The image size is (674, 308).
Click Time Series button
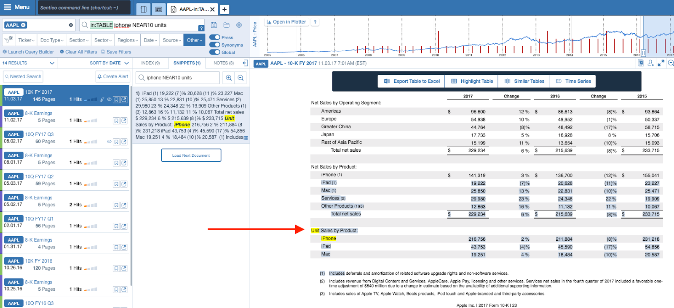pyautogui.click(x=573, y=81)
